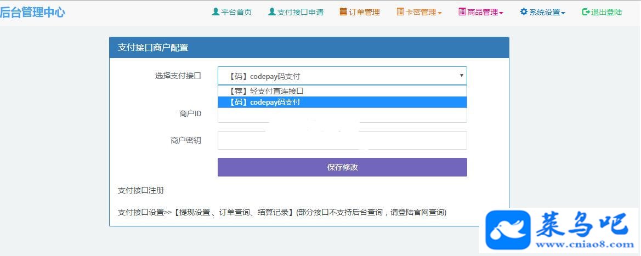The width and height of the screenshot is (641, 256).
Task: Click the 后台管理中心 brand title
Action: click(32, 12)
